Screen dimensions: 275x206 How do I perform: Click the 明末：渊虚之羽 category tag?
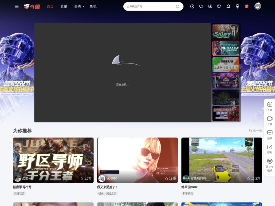coord(107,194)
